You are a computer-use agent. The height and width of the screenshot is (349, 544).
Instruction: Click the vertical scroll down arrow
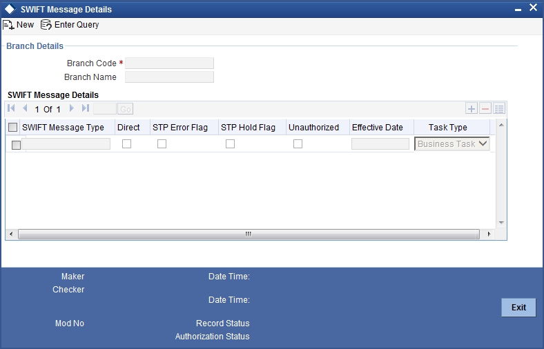point(501,223)
